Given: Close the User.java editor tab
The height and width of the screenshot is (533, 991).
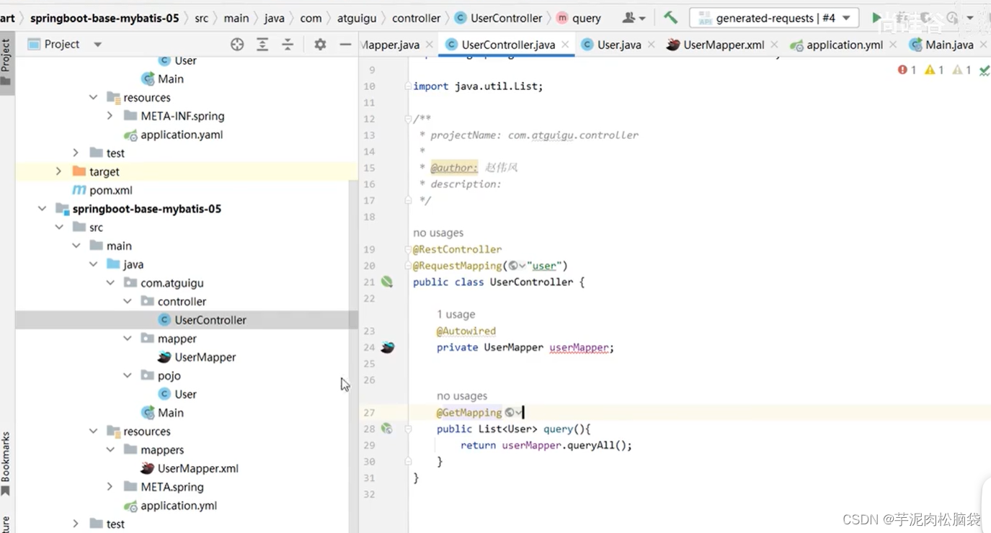Looking at the screenshot, I should pos(651,45).
